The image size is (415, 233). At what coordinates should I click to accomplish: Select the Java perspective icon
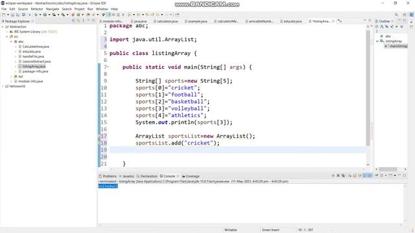[412, 14]
